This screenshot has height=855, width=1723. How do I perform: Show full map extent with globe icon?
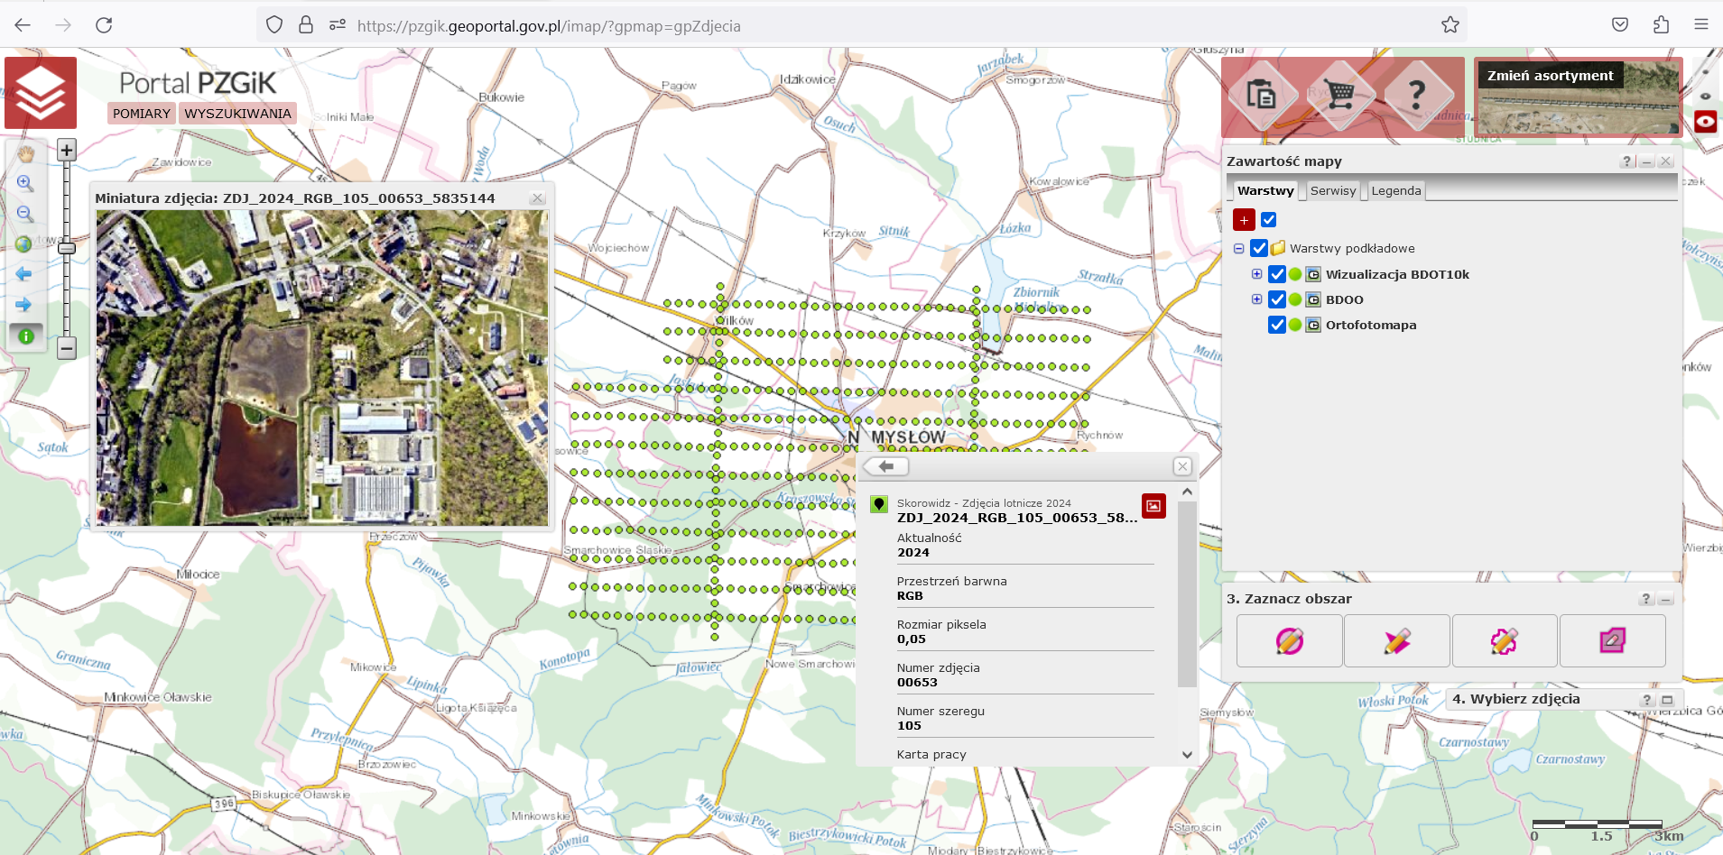click(24, 244)
